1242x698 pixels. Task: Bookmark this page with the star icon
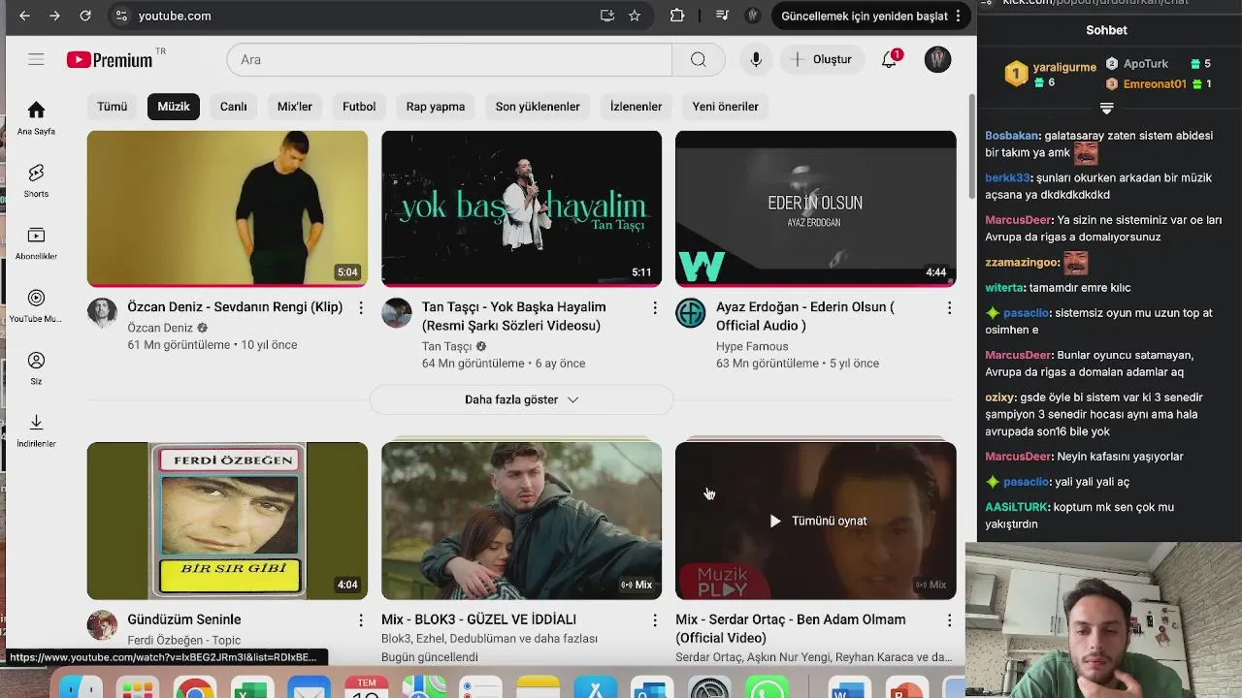coord(635,16)
